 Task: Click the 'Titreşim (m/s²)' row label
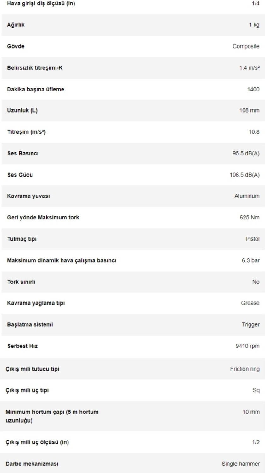(x=26, y=132)
